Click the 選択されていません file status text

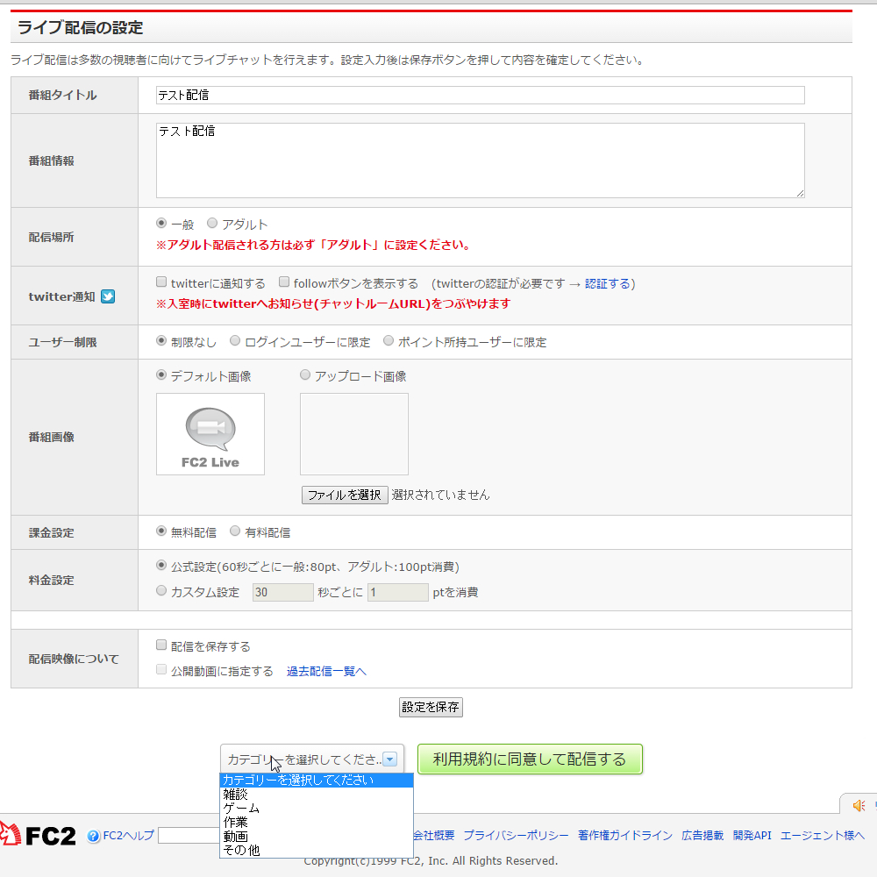coord(440,495)
